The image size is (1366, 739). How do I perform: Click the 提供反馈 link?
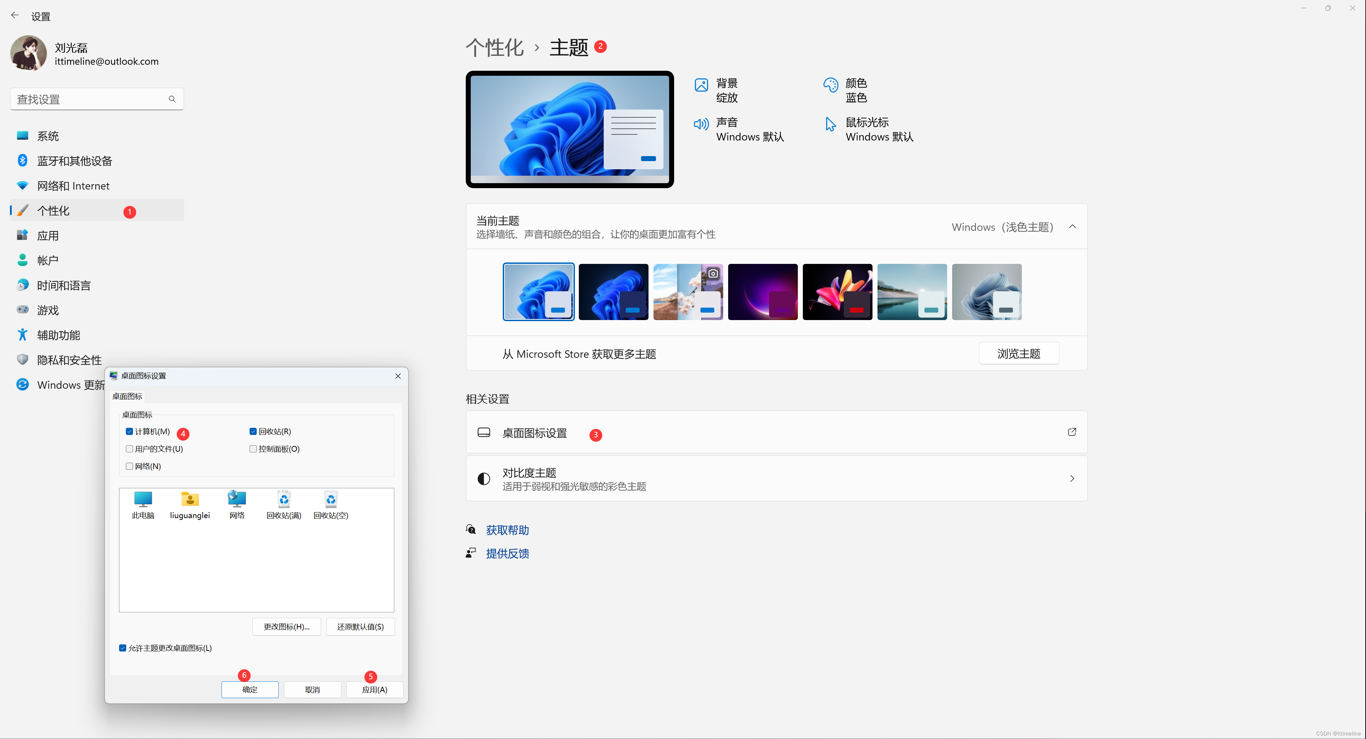pyautogui.click(x=507, y=554)
